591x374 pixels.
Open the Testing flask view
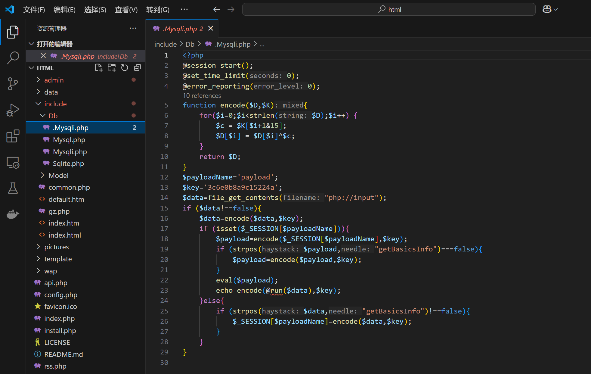pos(13,188)
